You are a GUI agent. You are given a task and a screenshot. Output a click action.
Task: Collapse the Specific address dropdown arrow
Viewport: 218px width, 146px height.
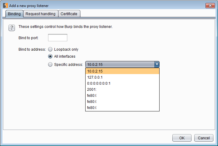pyautogui.click(x=157, y=64)
